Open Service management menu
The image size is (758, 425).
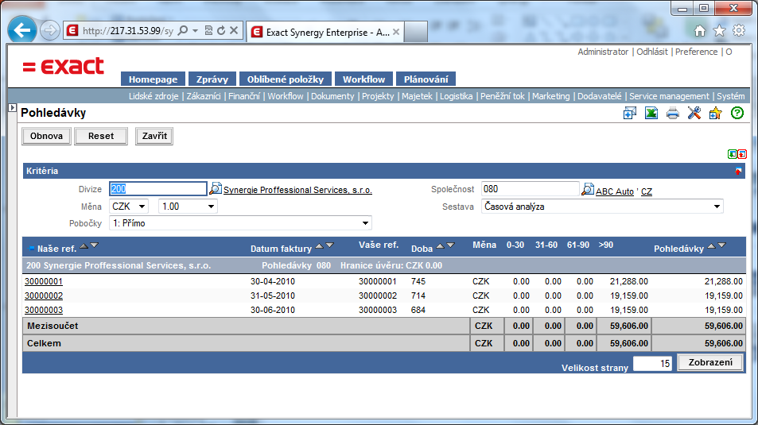tap(669, 96)
